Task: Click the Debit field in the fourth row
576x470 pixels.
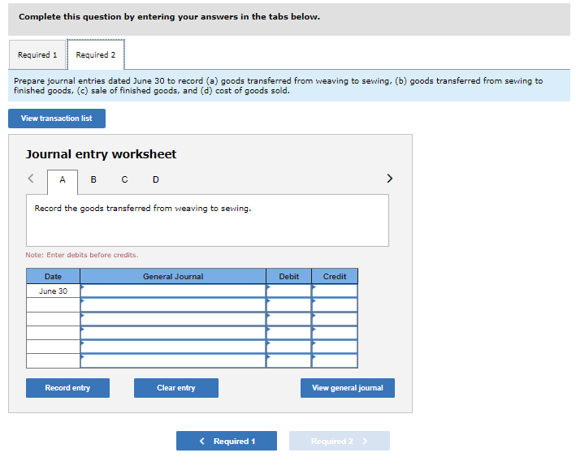Action: click(x=288, y=333)
